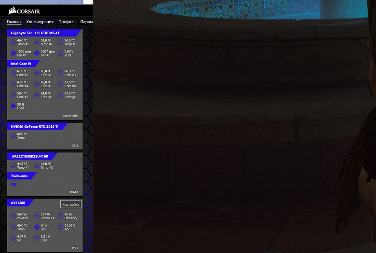This screenshot has height=253, width=376.
Task: Click the 12V 12,06 V voltage icon
Action: [60, 227]
